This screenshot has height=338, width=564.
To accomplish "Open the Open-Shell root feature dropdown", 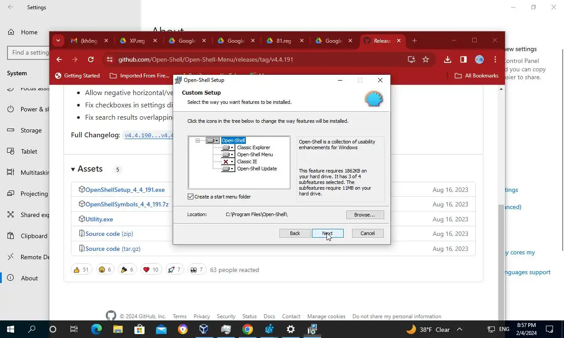I will [212, 140].
